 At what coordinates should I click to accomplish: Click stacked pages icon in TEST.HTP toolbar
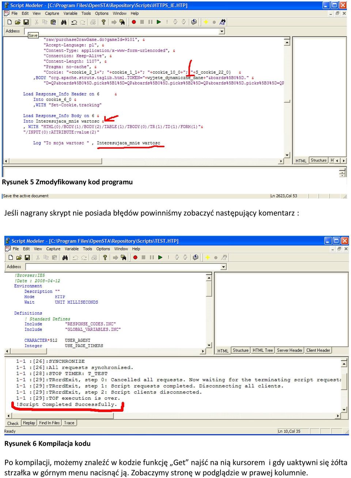point(196,257)
